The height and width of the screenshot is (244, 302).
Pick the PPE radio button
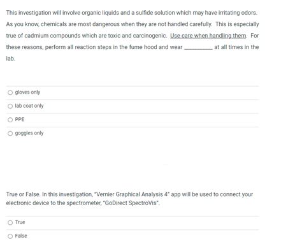coord(10,120)
